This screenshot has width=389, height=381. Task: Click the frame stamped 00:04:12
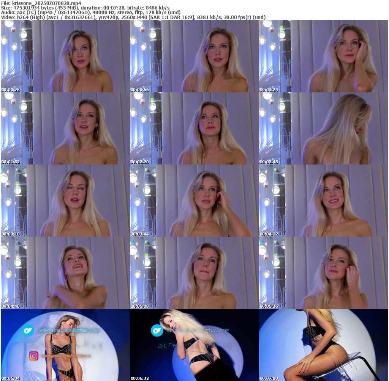324,201
